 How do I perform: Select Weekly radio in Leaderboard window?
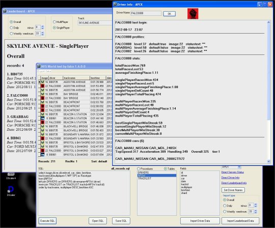(11, 34)
